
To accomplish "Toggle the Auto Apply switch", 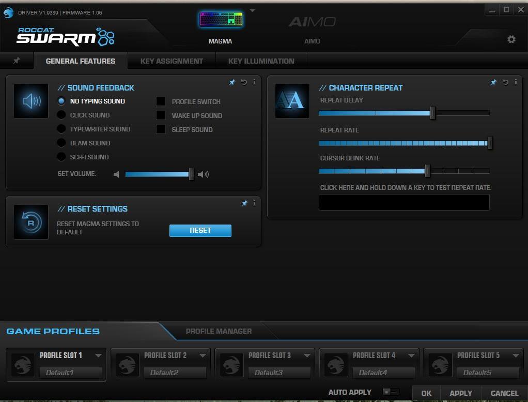I will point(390,392).
